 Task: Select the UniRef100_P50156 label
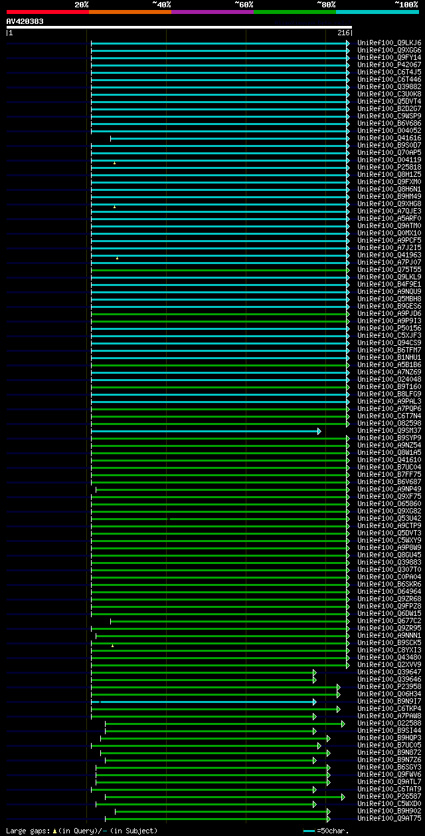click(389, 328)
